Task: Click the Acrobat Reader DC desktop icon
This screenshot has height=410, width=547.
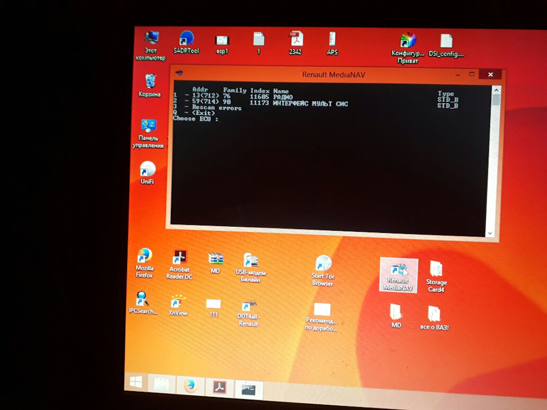Action: 179,261
